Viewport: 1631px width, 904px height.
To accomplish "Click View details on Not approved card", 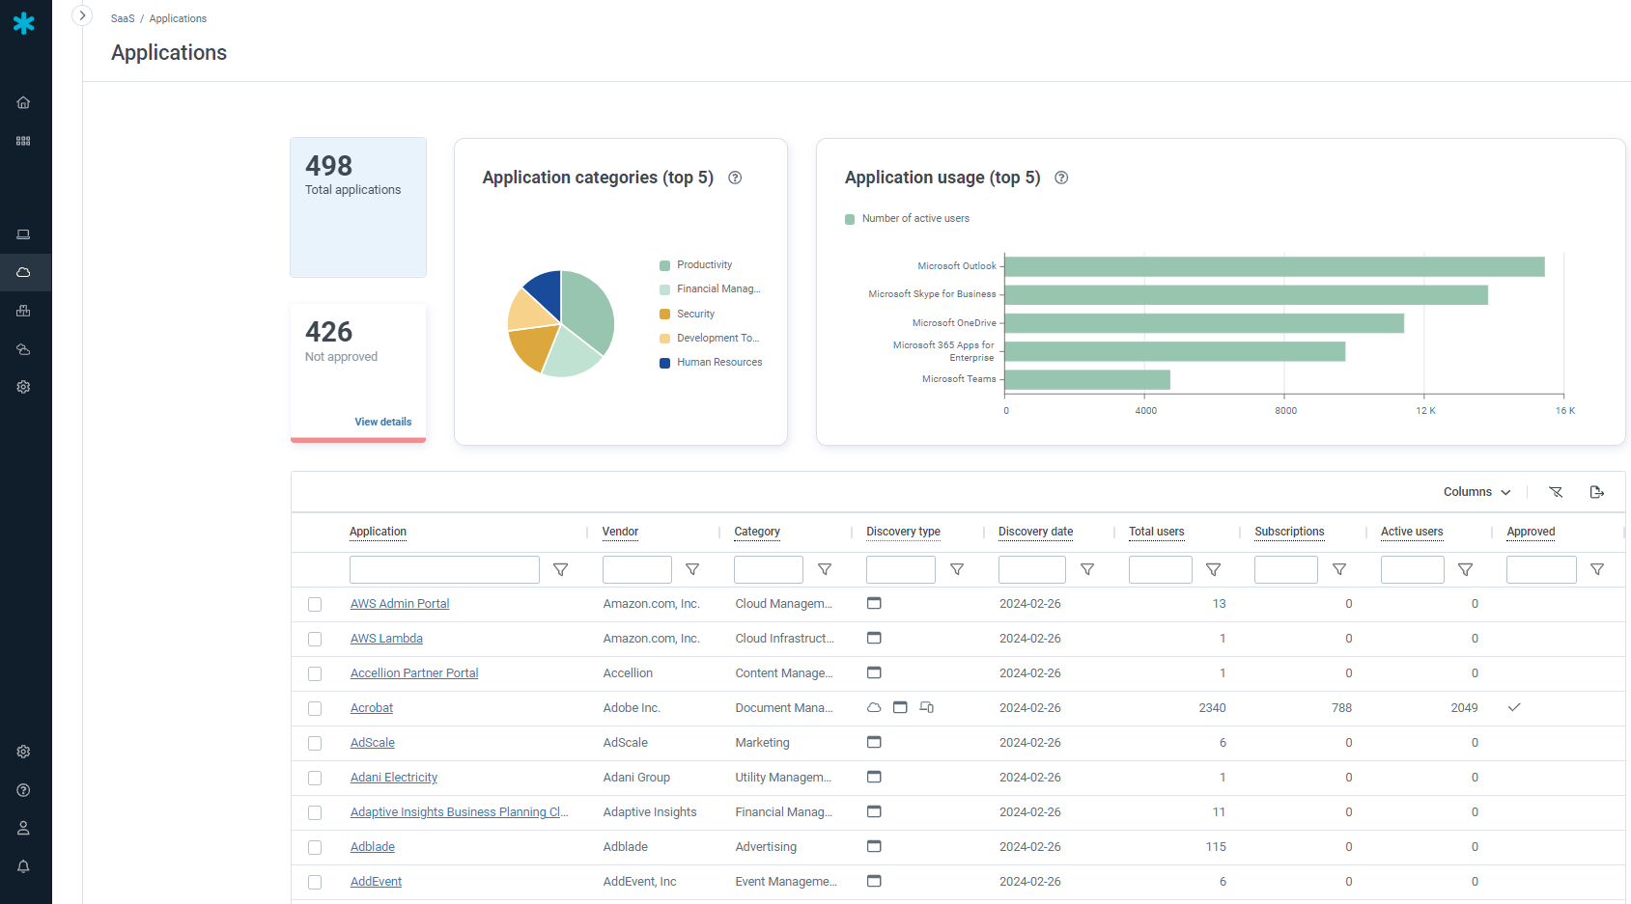I will tap(382, 422).
